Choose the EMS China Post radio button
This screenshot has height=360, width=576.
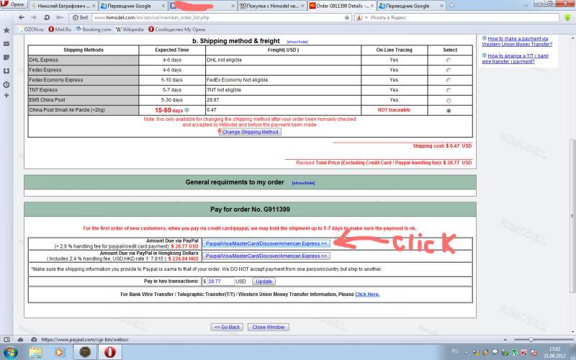[x=449, y=101]
